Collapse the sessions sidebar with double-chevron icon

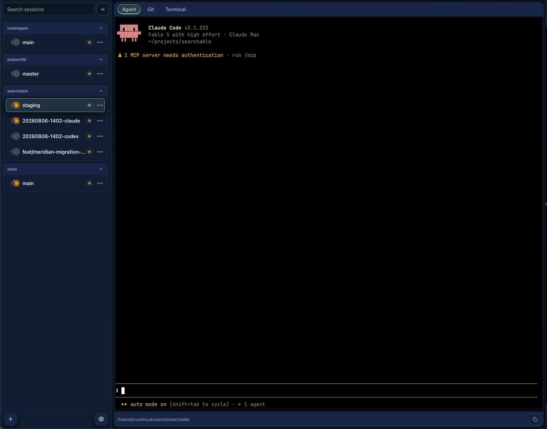point(103,9)
